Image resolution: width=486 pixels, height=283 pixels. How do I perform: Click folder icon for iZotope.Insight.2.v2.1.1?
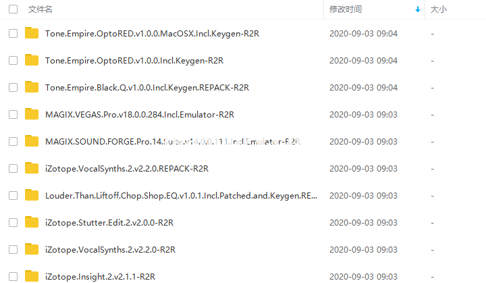(32, 276)
